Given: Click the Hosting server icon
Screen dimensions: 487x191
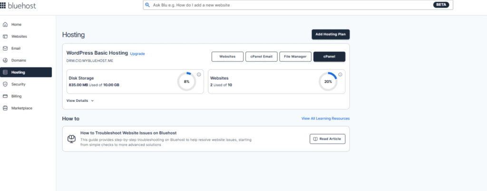Looking at the screenshot, I should (5, 72).
